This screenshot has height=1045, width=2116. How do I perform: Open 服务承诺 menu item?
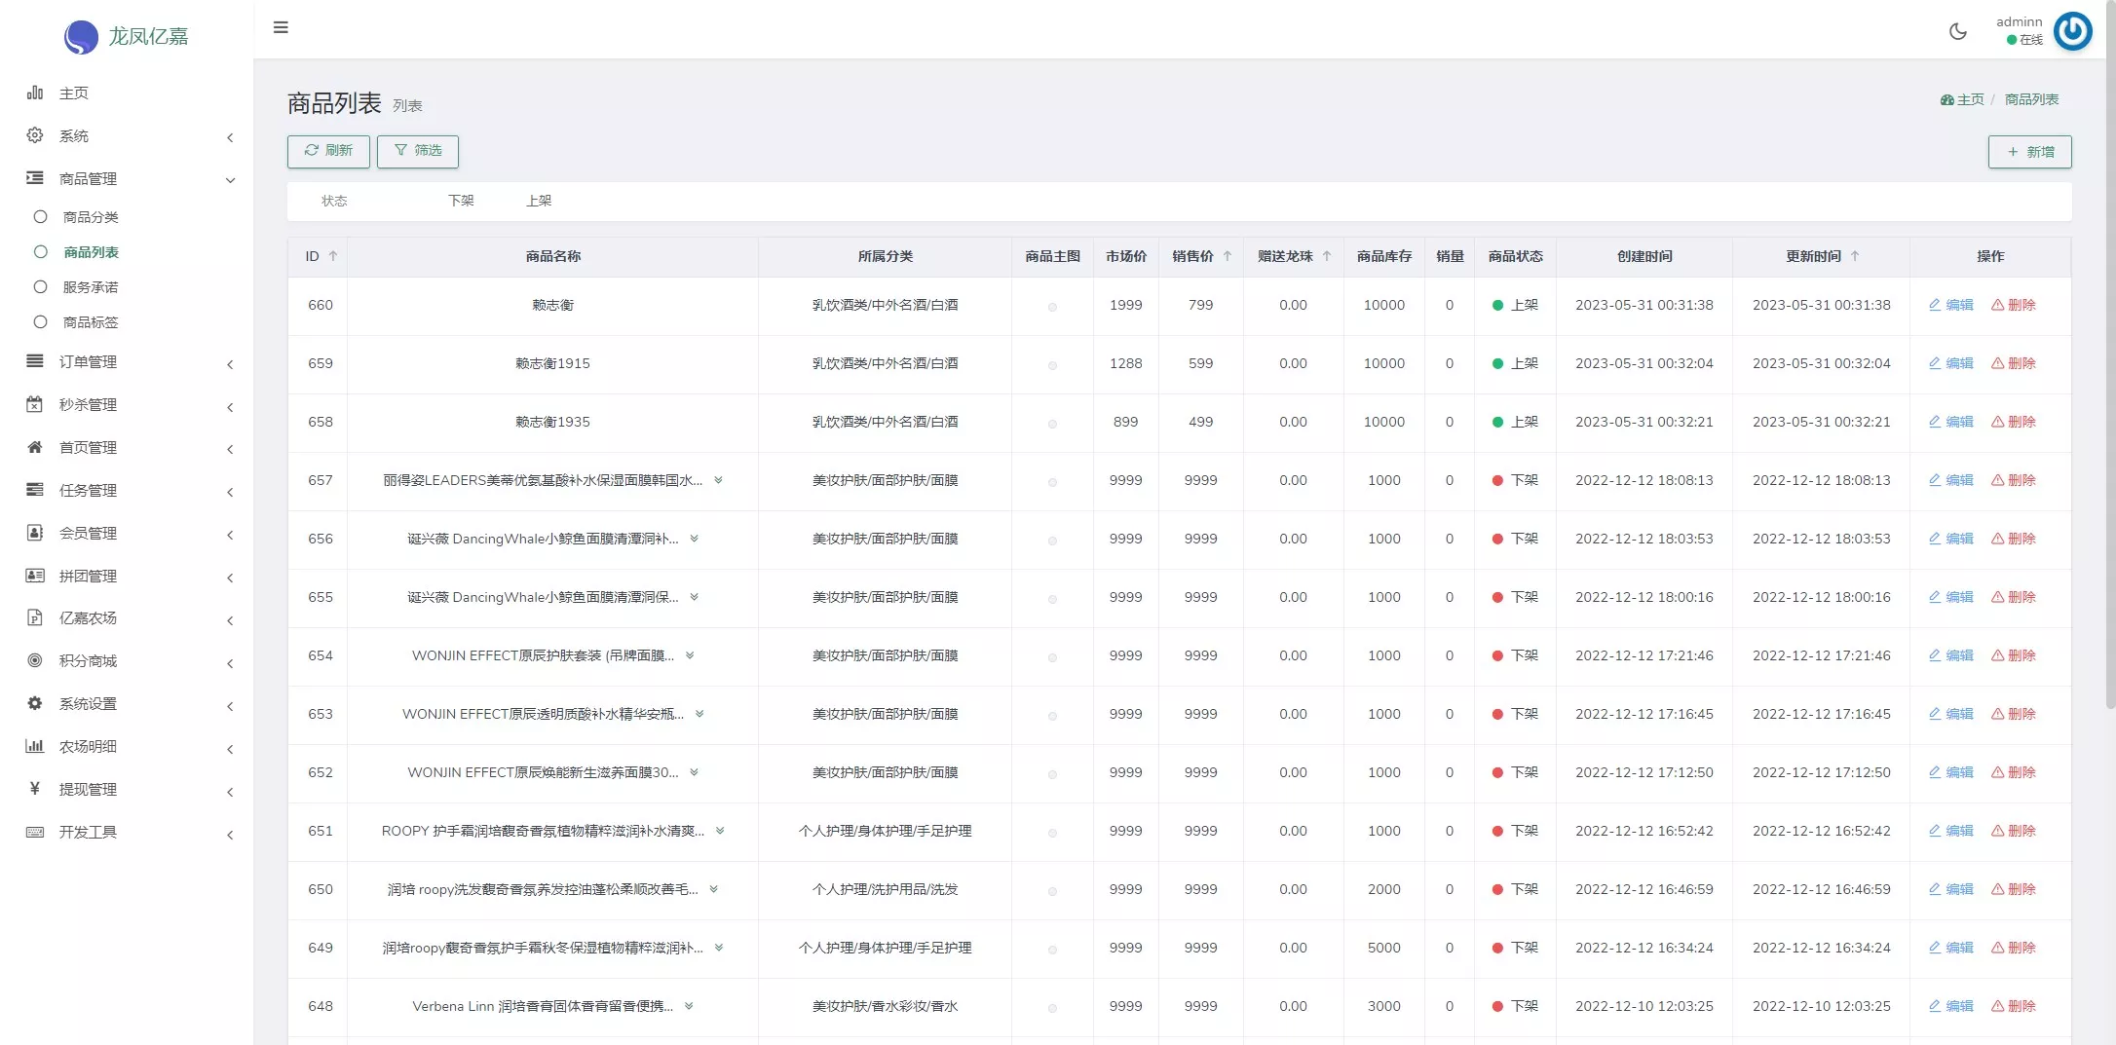click(x=91, y=287)
